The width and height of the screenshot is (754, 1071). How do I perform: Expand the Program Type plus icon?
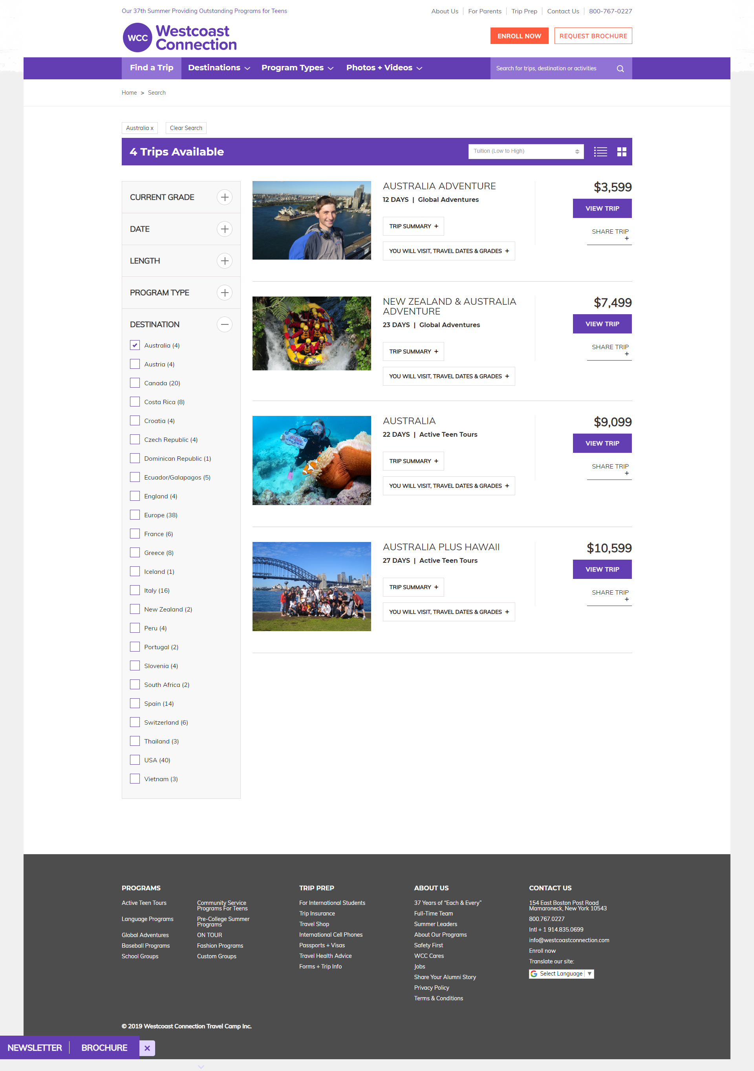[225, 293]
